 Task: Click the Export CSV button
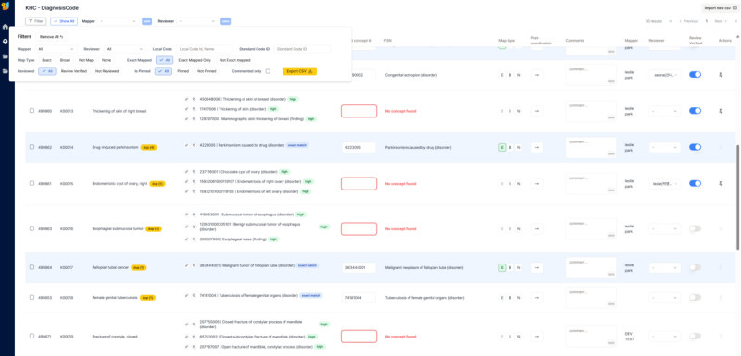pyautogui.click(x=299, y=71)
